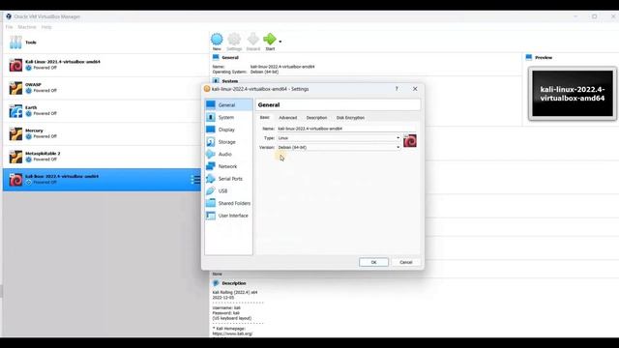Select the OWASP virtual machine
This screenshot has width=619, height=348.
[x=105, y=88]
